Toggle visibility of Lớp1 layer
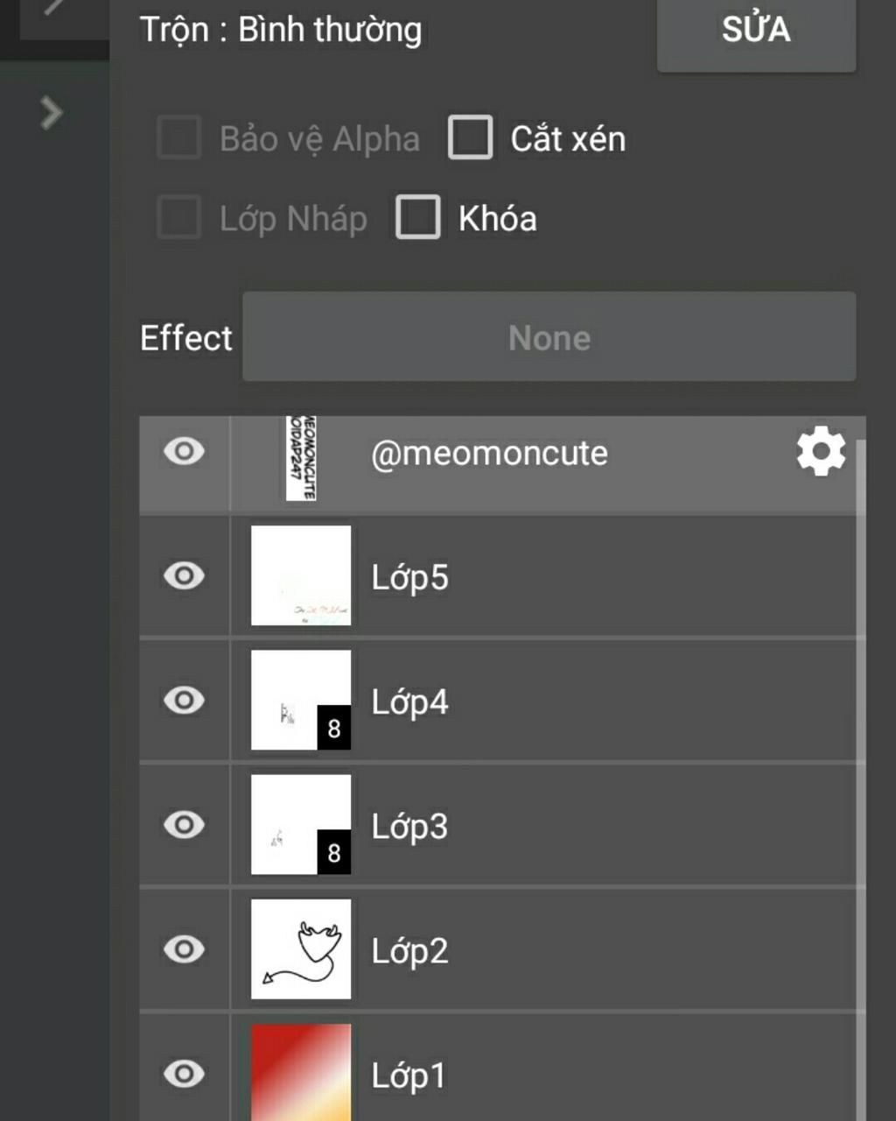Viewport: 896px width, 1121px height. click(x=184, y=1074)
